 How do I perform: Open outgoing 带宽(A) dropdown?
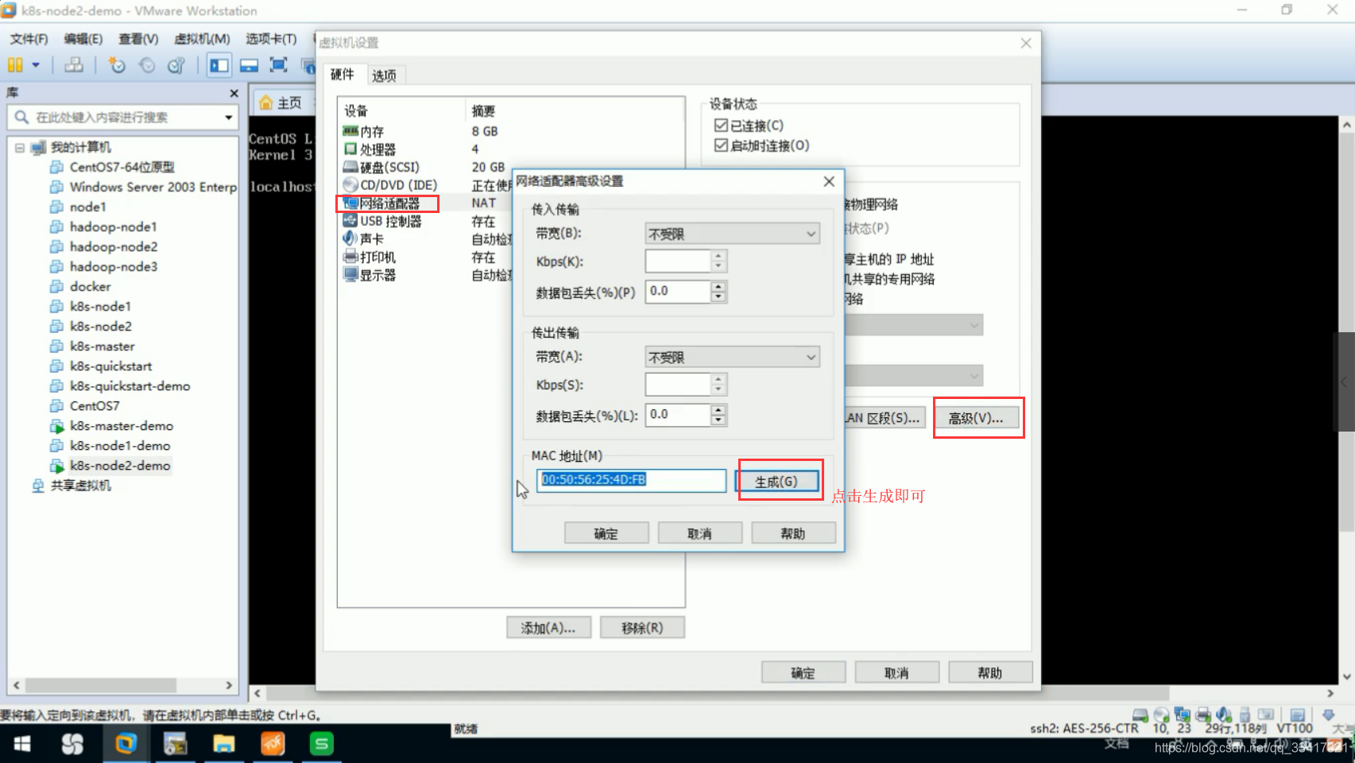(732, 357)
